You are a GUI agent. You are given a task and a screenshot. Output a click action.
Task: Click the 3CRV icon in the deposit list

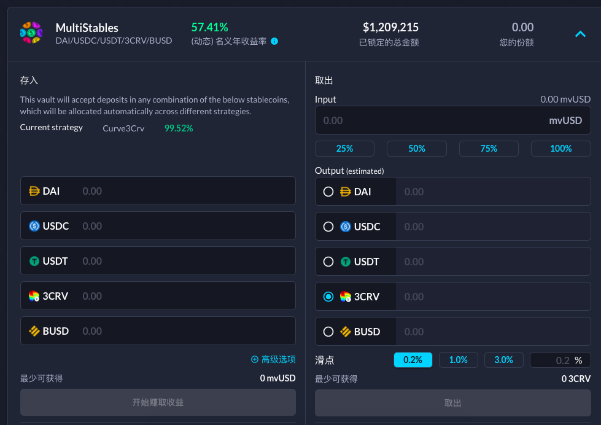(x=34, y=296)
